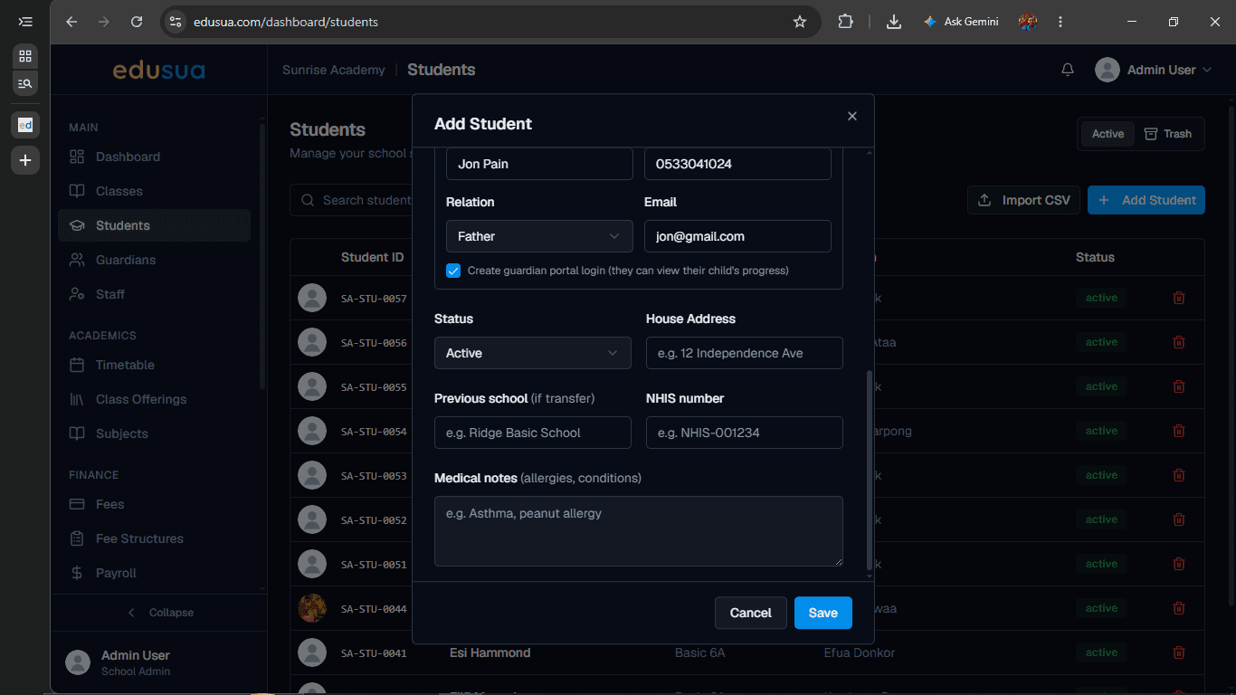
Task: Open Class Offerings in the sidebar
Action: coord(154,399)
